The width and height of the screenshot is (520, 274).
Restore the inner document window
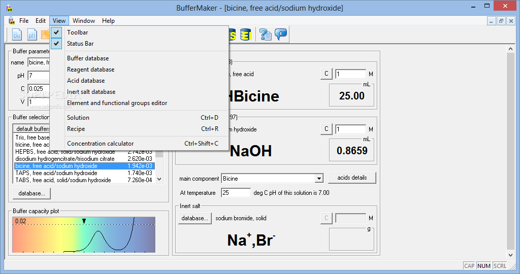tap(501, 21)
